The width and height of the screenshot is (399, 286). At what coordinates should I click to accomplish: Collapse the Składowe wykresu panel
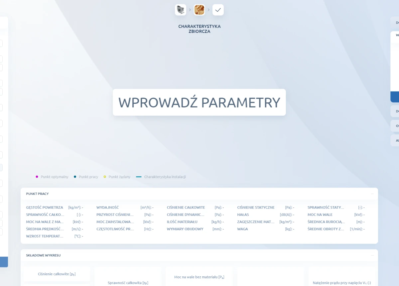[x=372, y=255]
